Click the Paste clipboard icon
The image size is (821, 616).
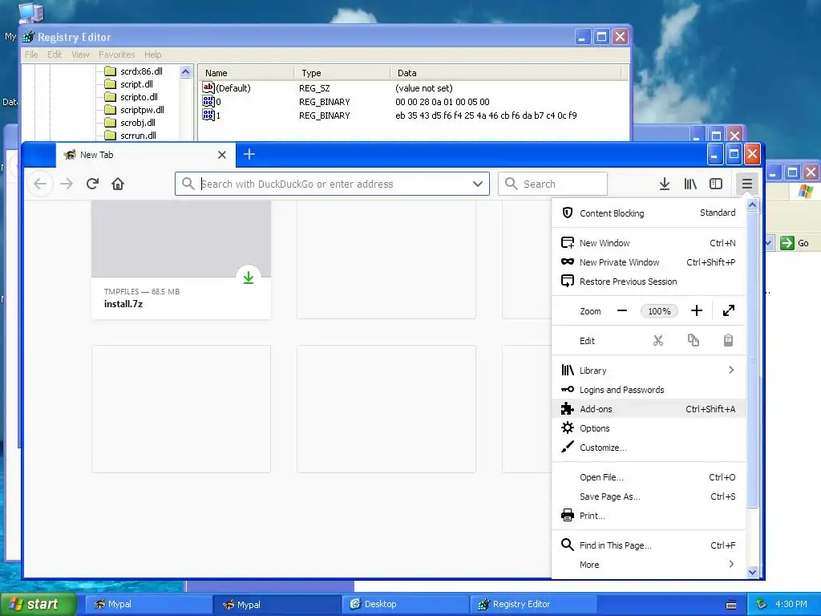728,341
